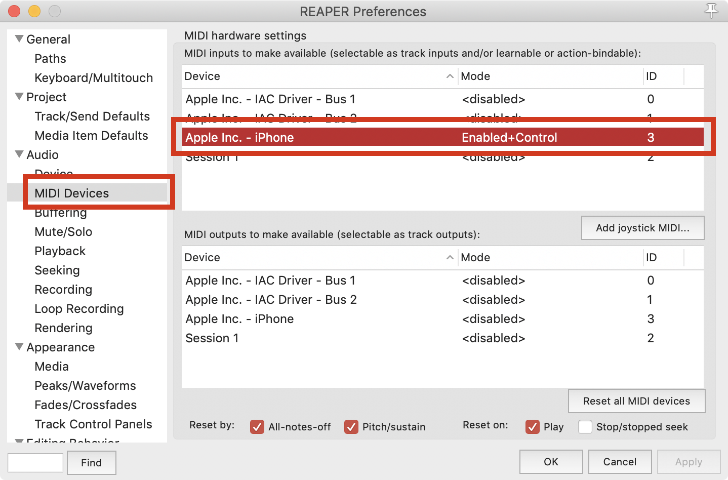The height and width of the screenshot is (480, 728).
Task: Open the Fades/Crossfades page
Action: coord(86,405)
